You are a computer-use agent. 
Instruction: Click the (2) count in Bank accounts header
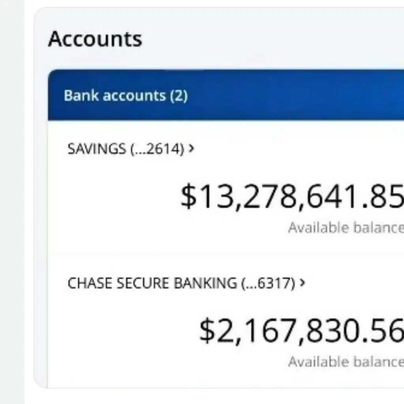tap(179, 95)
